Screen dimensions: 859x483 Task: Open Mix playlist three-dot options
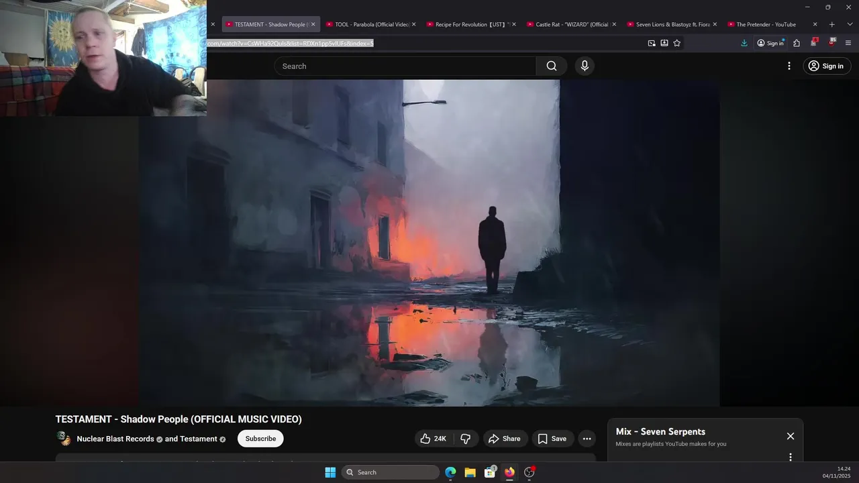coord(791,457)
